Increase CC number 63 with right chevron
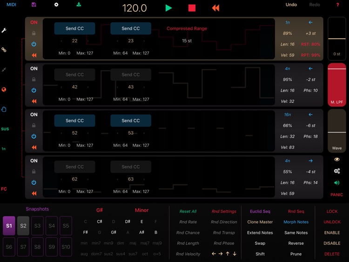Screen dimensions: 349x262 pos(144,179)
